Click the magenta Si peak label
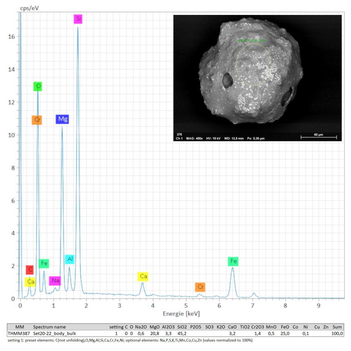Screen dimensions: 351x351 [78, 19]
